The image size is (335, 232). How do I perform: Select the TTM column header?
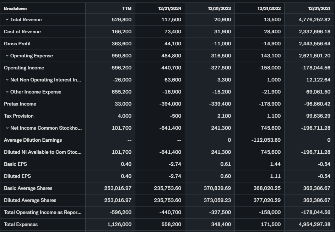(x=126, y=8)
